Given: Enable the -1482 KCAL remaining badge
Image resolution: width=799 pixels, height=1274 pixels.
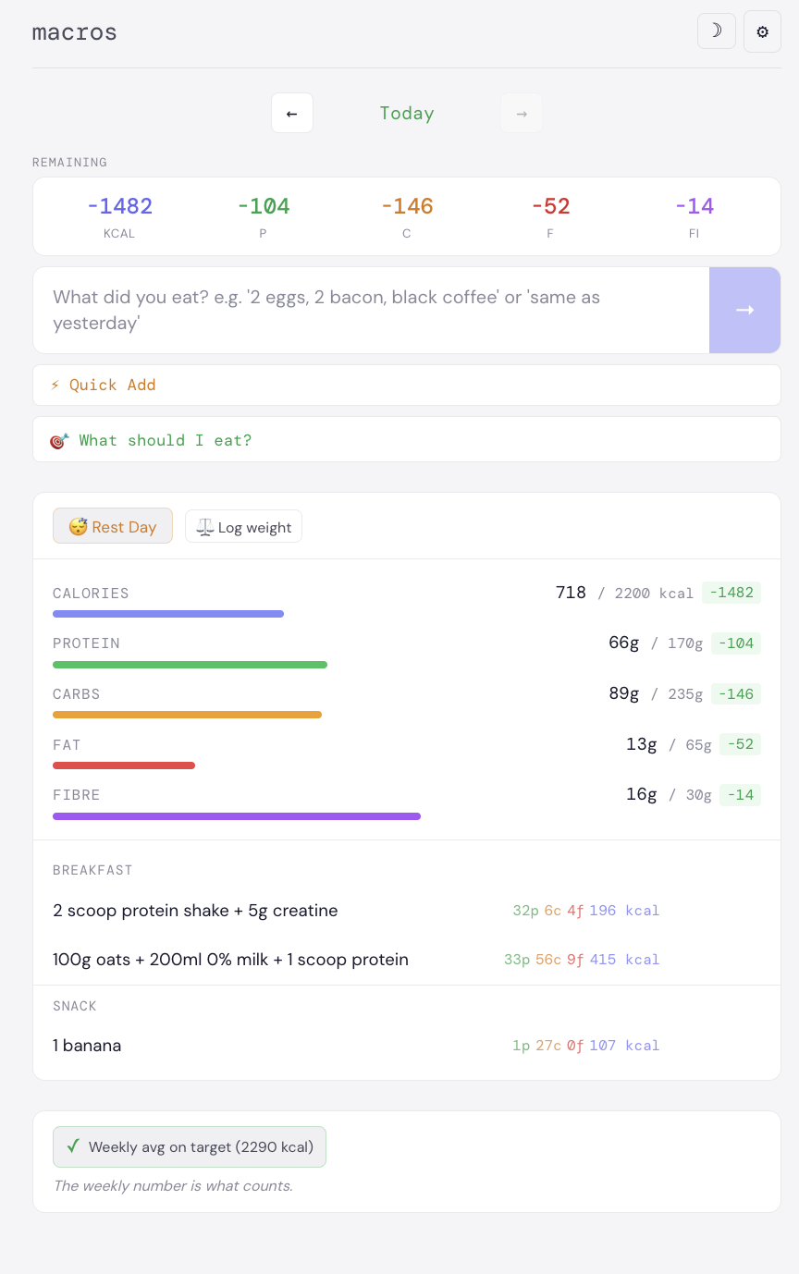Looking at the screenshot, I should click(x=120, y=215).
